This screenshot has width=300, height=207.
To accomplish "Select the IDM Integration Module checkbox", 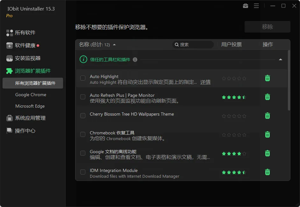I will pyautogui.click(x=83, y=172).
